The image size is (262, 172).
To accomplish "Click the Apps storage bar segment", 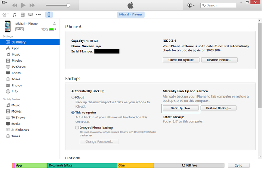I will point(31,165).
